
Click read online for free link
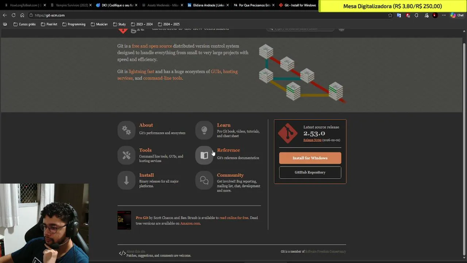pos(234,218)
